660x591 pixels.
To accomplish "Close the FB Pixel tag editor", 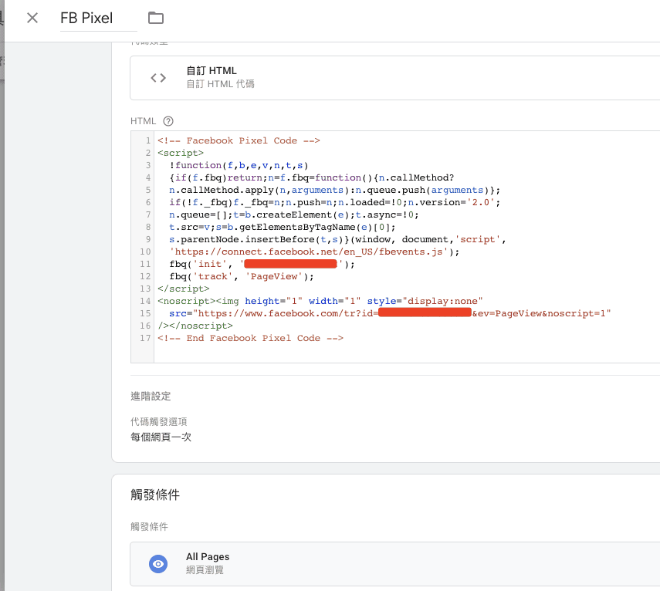I will click(32, 18).
